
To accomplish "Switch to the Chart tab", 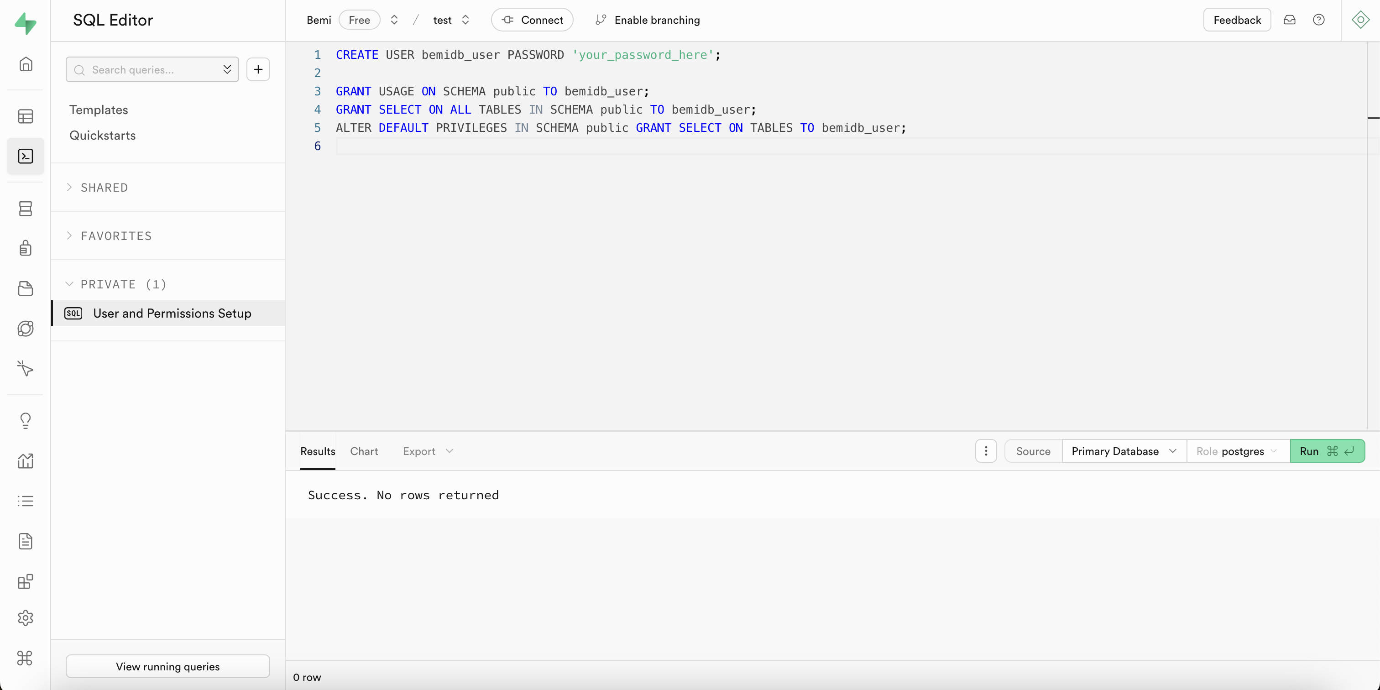I will pos(364,451).
